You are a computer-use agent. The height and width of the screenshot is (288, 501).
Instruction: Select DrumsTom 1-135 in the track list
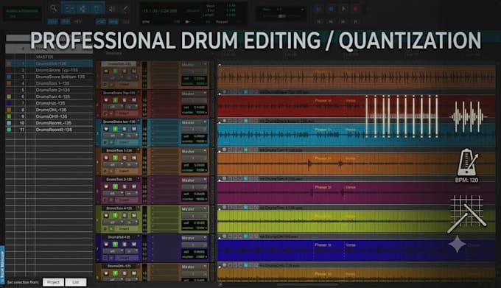pos(49,83)
